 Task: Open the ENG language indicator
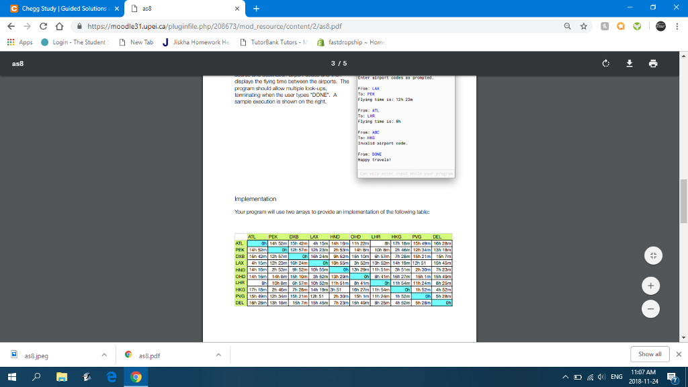point(617,377)
